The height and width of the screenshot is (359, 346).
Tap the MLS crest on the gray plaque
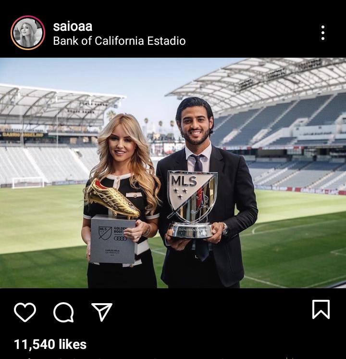coord(105,233)
